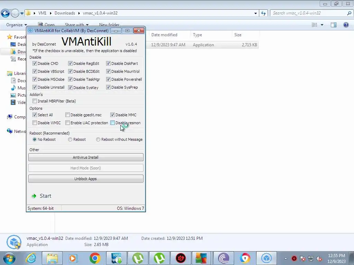
Task: Check Disable resmon checkbox
Action: pos(112,123)
